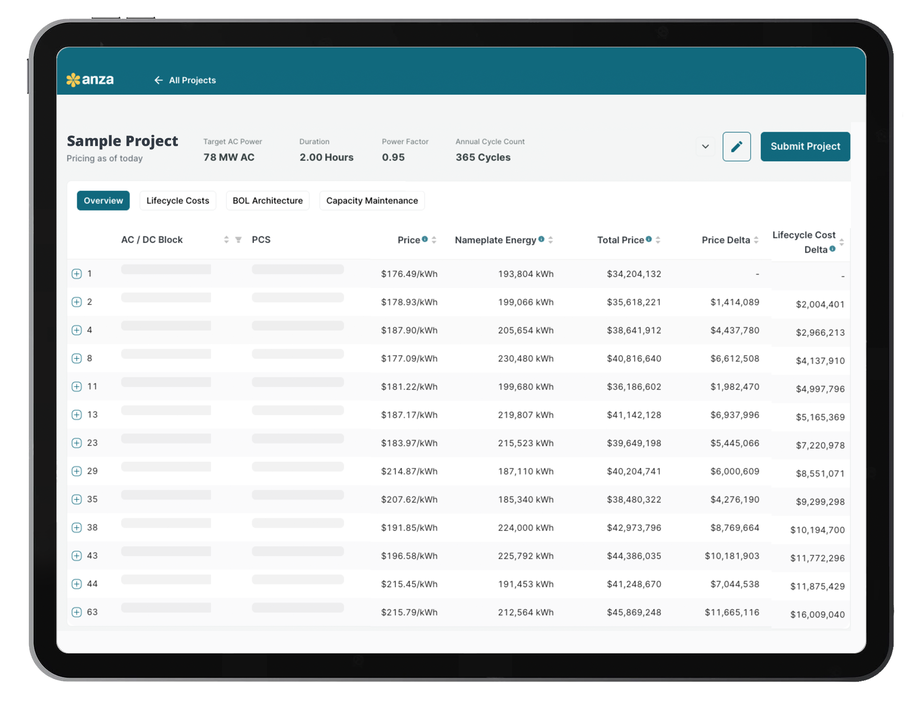Sort by Total Price column
Screen dimensions: 921x709
pos(658,240)
